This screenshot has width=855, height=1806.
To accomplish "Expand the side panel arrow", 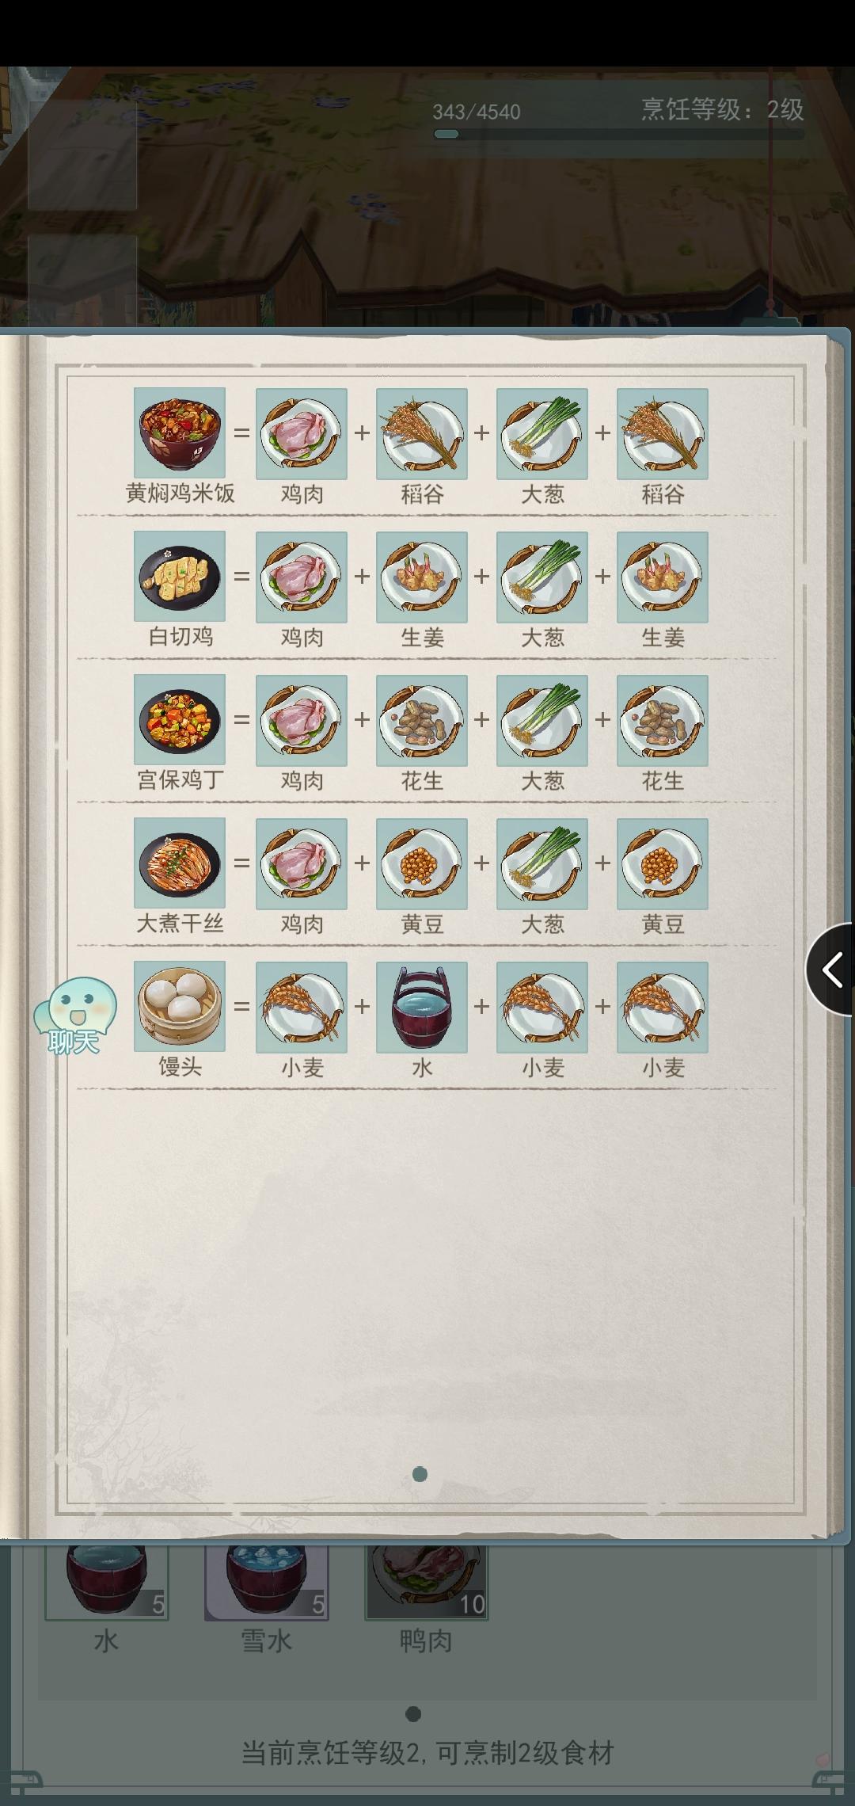I will pyautogui.click(x=831, y=970).
